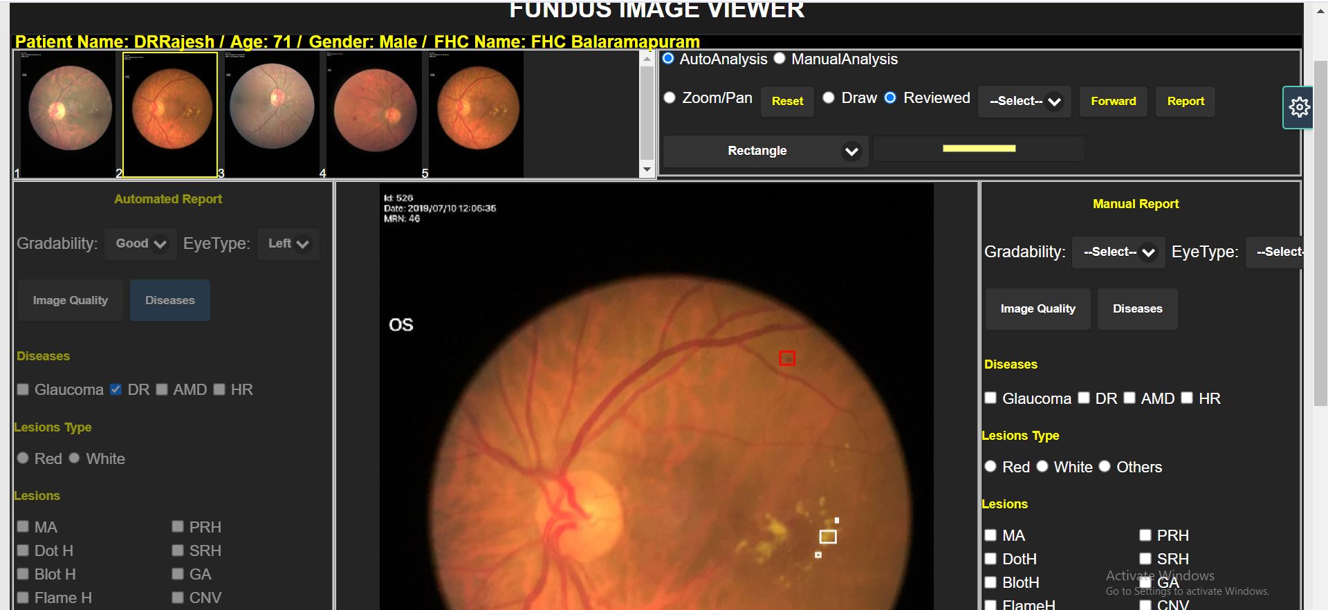Toggle AMD checkbox in Automated Report

pos(162,389)
